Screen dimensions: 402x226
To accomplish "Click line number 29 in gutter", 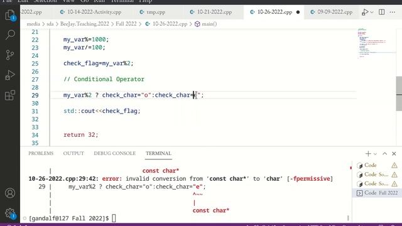I will pos(35,95).
